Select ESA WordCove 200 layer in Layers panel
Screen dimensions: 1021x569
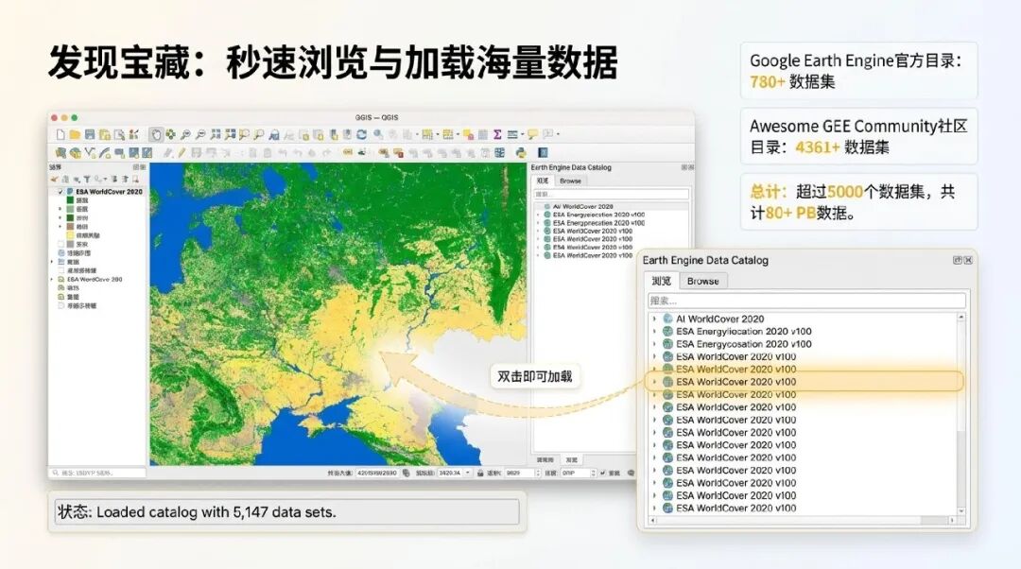click(x=95, y=279)
